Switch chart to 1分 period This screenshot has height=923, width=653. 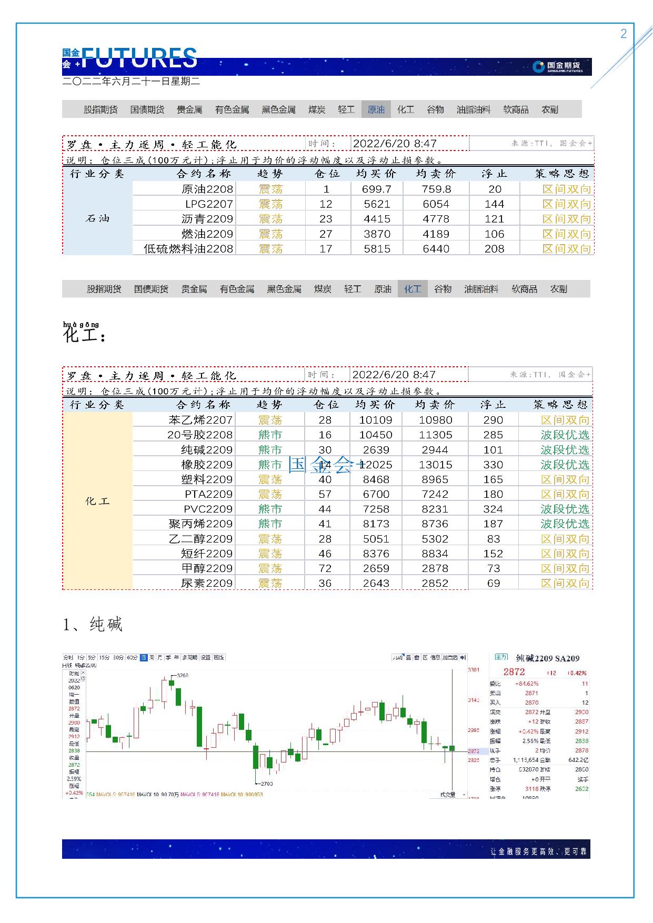(x=81, y=658)
